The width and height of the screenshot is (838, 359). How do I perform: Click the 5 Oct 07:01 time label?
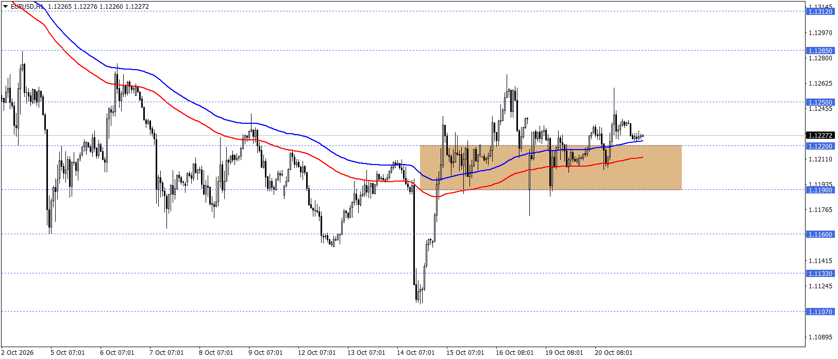(x=68, y=352)
